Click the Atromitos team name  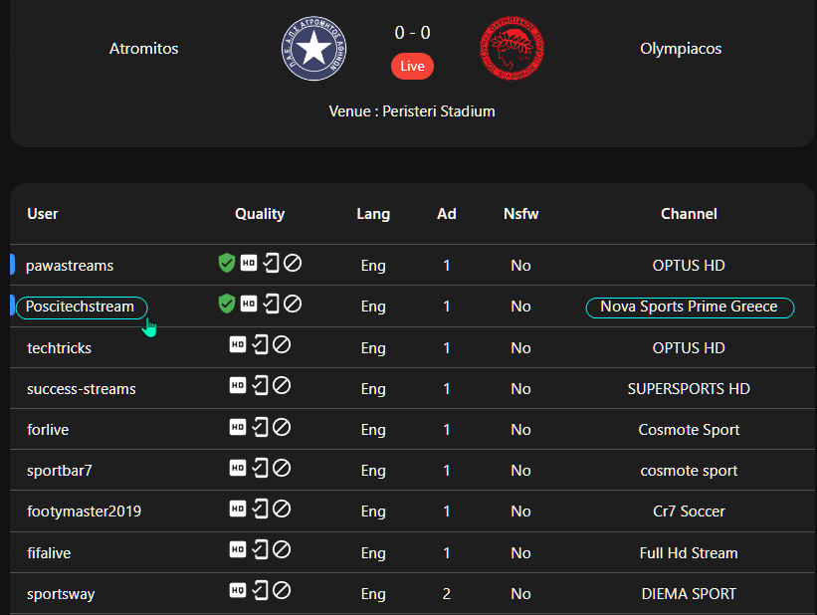[x=144, y=49]
